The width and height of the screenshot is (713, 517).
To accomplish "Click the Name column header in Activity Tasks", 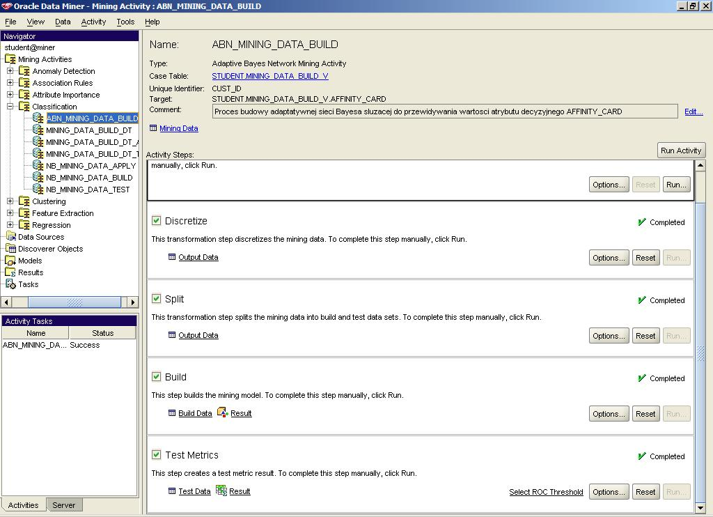I will tap(36, 333).
